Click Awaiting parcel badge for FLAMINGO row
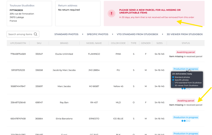The image size is (212, 135). pos(186,52)
